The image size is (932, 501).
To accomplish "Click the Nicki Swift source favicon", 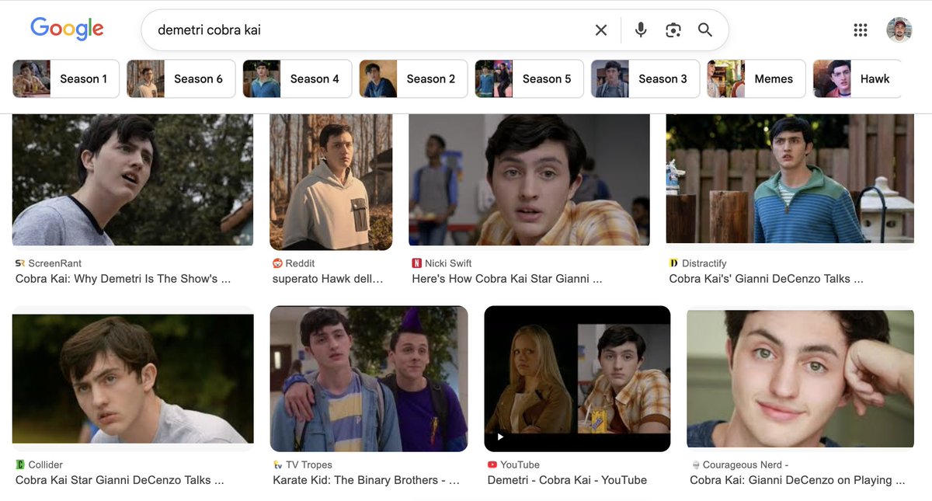I will coord(417,263).
